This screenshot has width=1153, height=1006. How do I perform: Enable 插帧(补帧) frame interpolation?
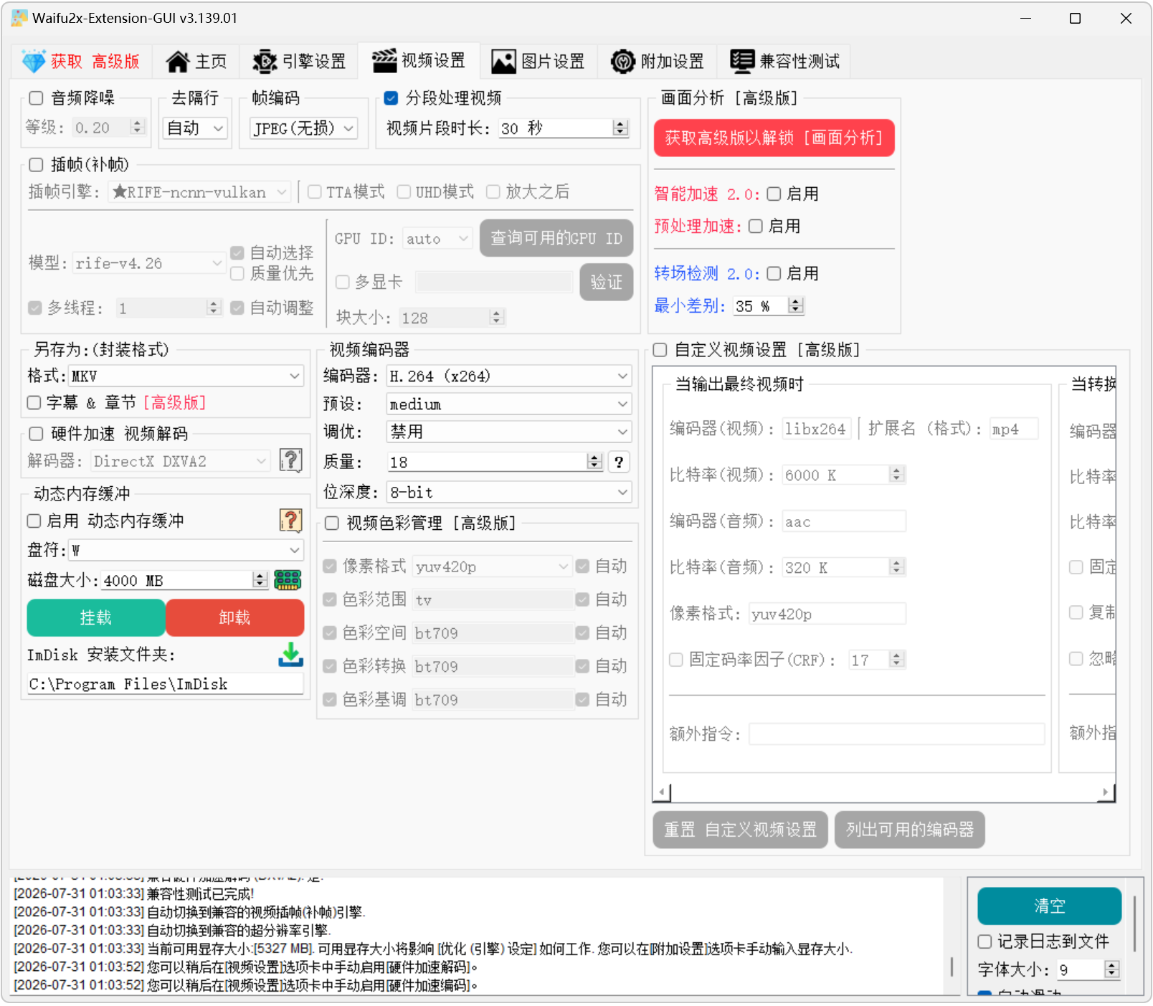[x=36, y=165]
